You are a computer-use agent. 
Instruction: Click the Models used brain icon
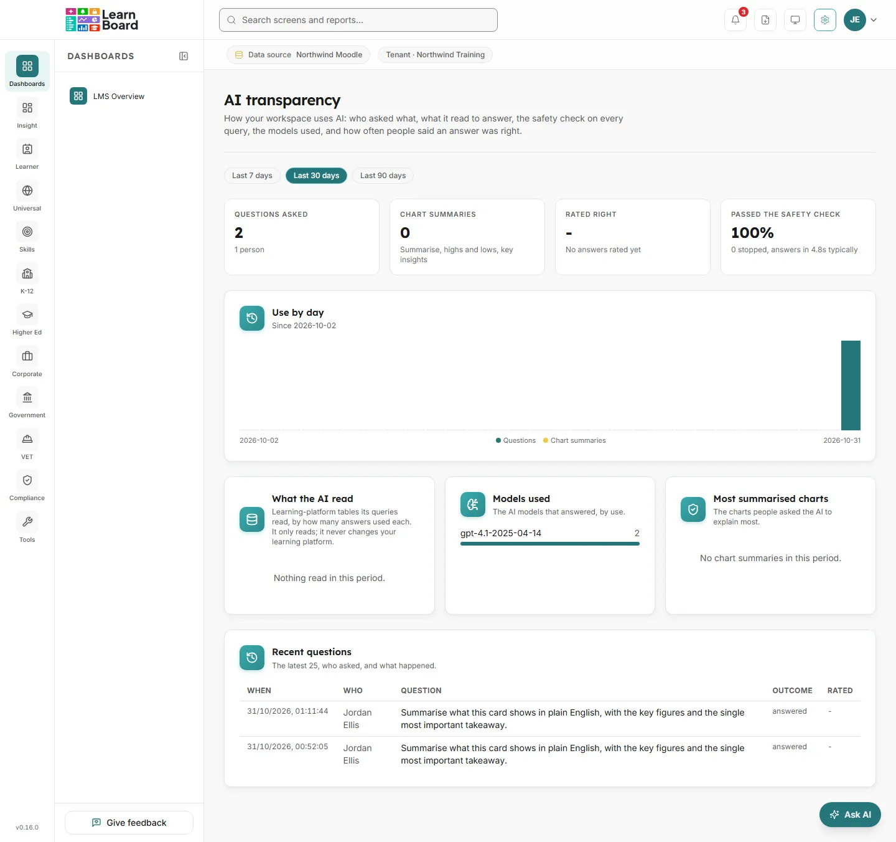473,504
